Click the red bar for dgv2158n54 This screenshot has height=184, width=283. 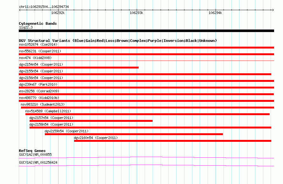tap(150, 128)
